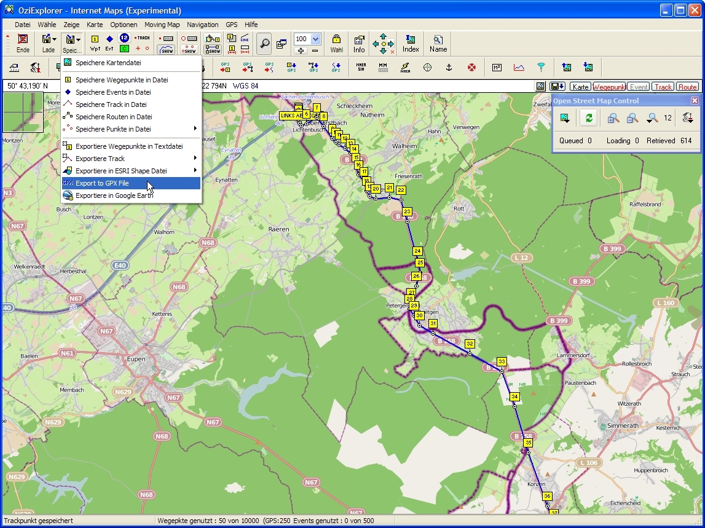Click the Karte button

pyautogui.click(x=580, y=87)
